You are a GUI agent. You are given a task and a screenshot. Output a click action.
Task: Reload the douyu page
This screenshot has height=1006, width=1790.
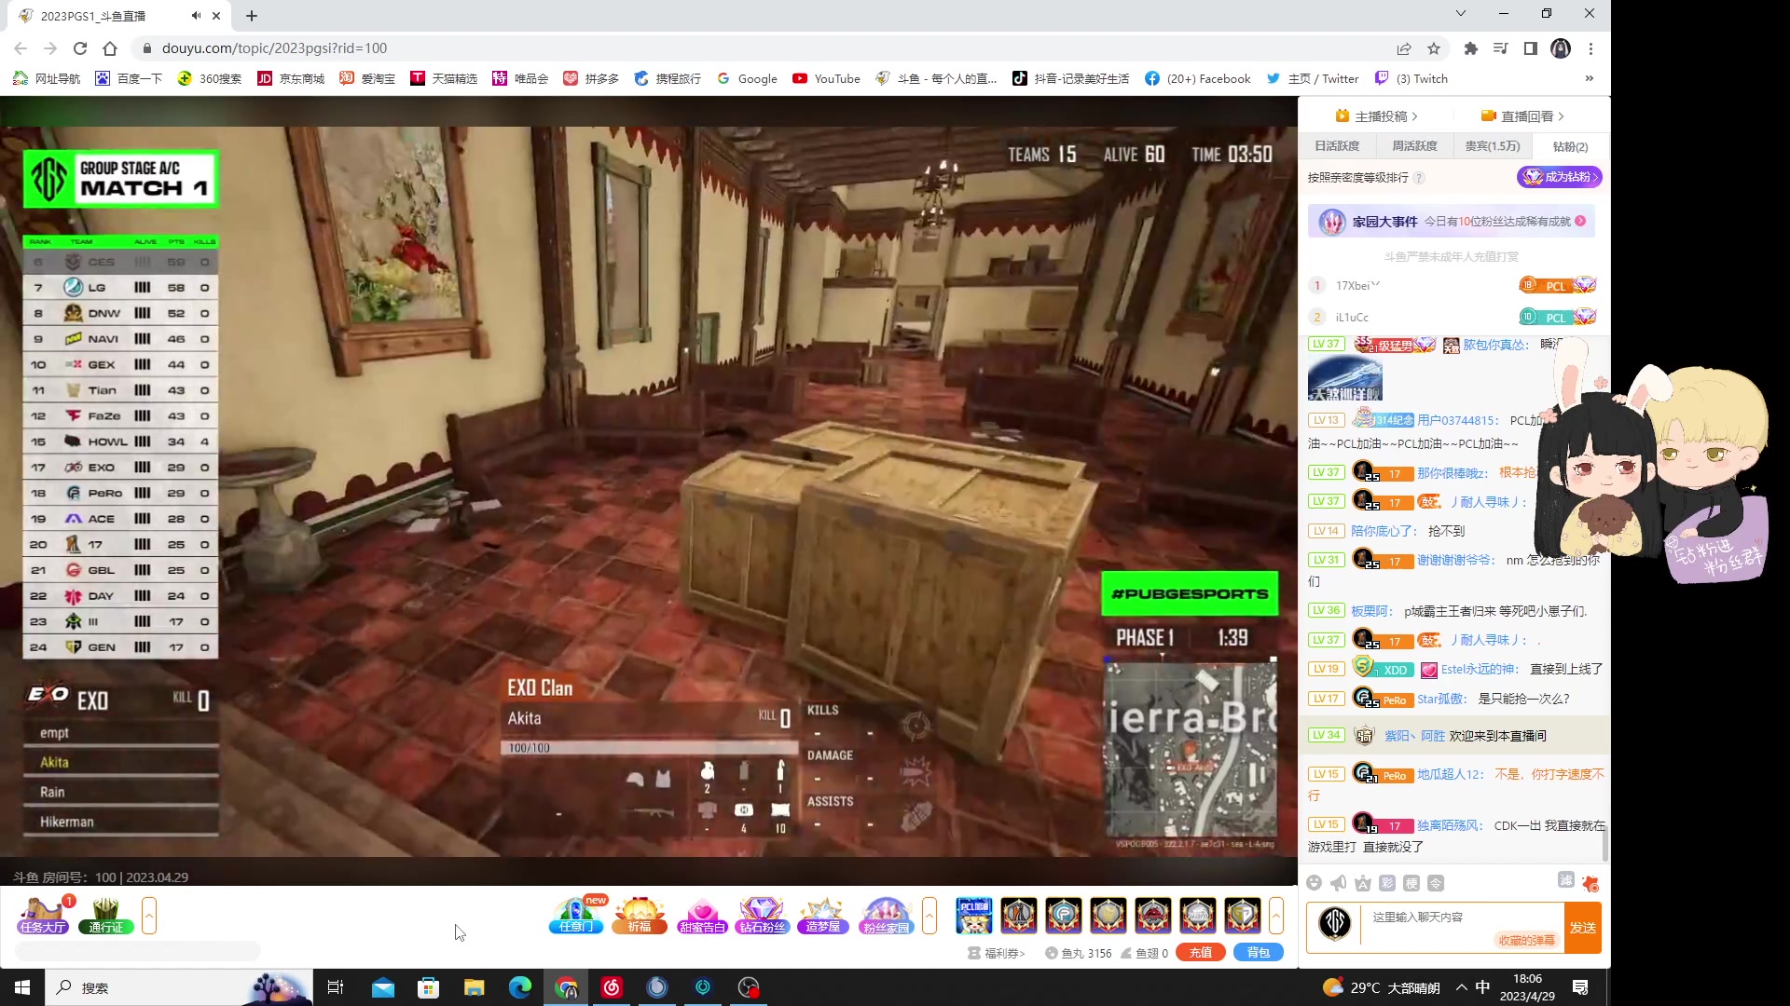pyautogui.click(x=80, y=48)
